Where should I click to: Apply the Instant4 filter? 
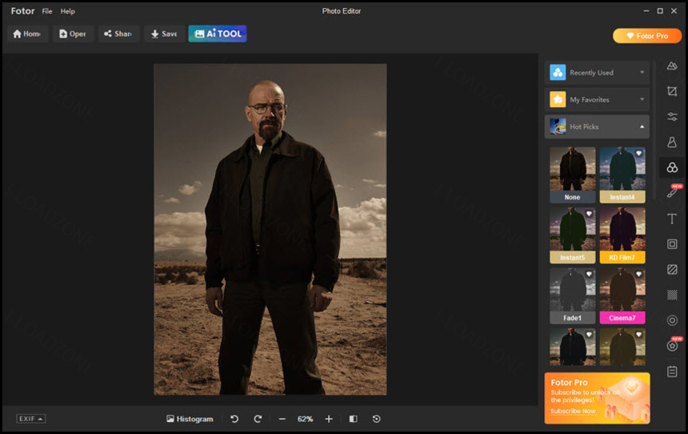tap(622, 175)
